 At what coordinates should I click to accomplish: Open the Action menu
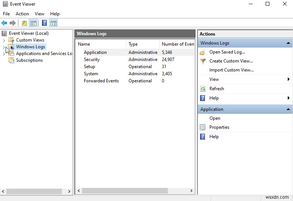[x=22, y=14]
